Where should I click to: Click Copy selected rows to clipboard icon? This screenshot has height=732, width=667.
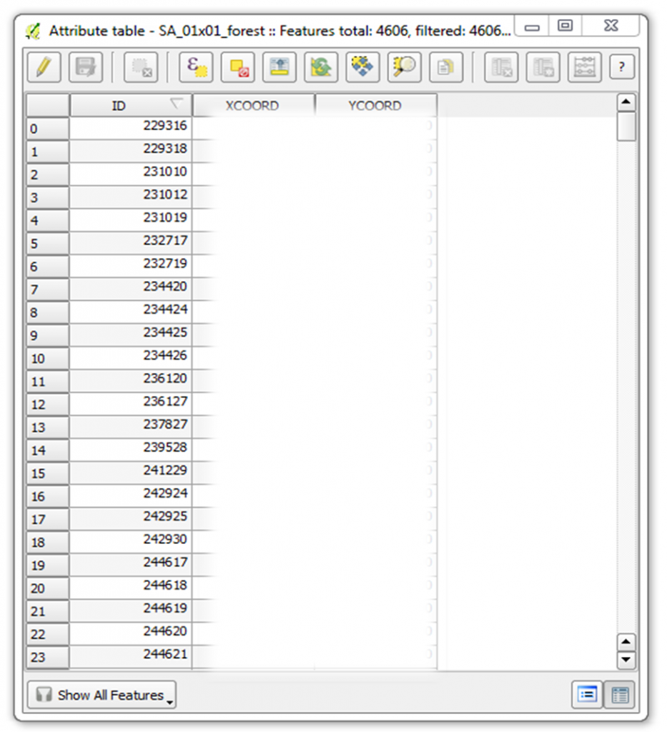pyautogui.click(x=446, y=67)
